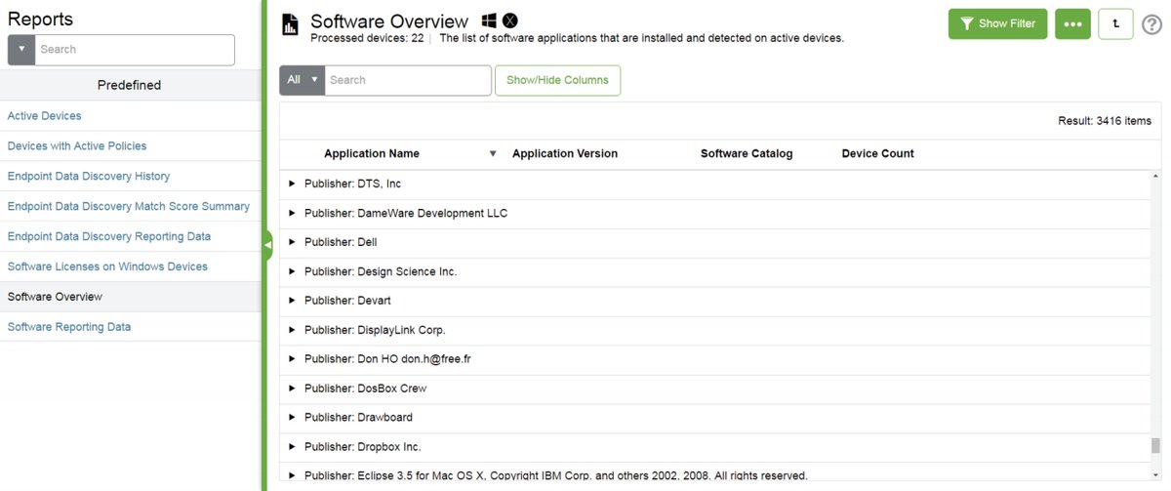Expand Publisher: Devart group
Viewport: 1171px width, 491px height.
[x=291, y=301]
